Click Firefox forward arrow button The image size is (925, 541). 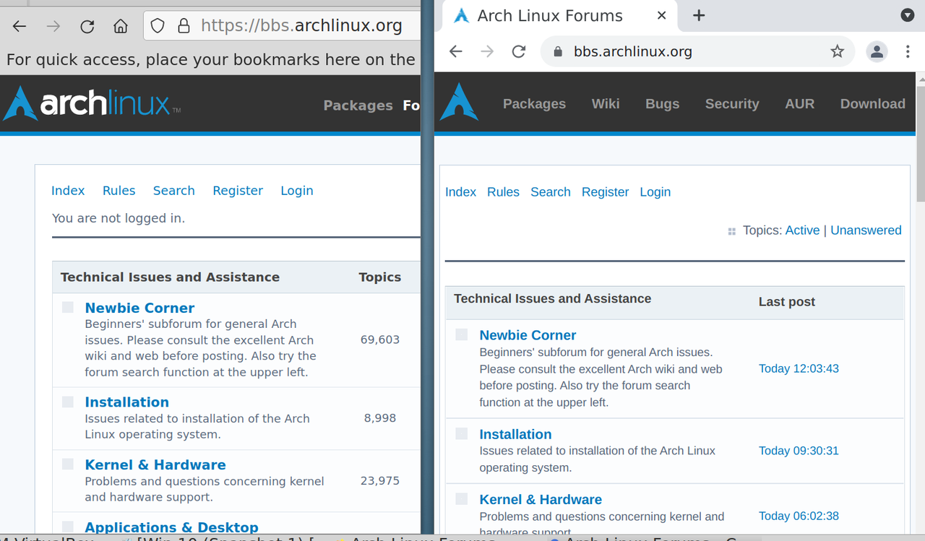(x=53, y=27)
